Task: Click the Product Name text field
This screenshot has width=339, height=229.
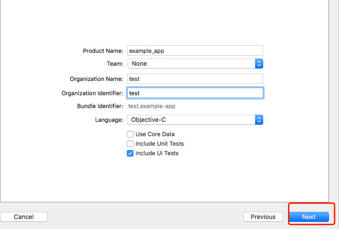Action: (x=195, y=50)
